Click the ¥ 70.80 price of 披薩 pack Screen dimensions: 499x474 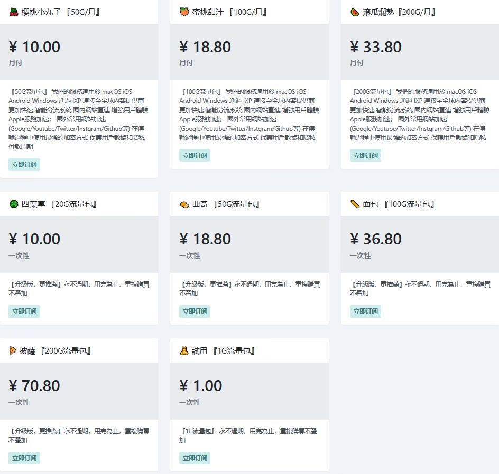pos(34,386)
